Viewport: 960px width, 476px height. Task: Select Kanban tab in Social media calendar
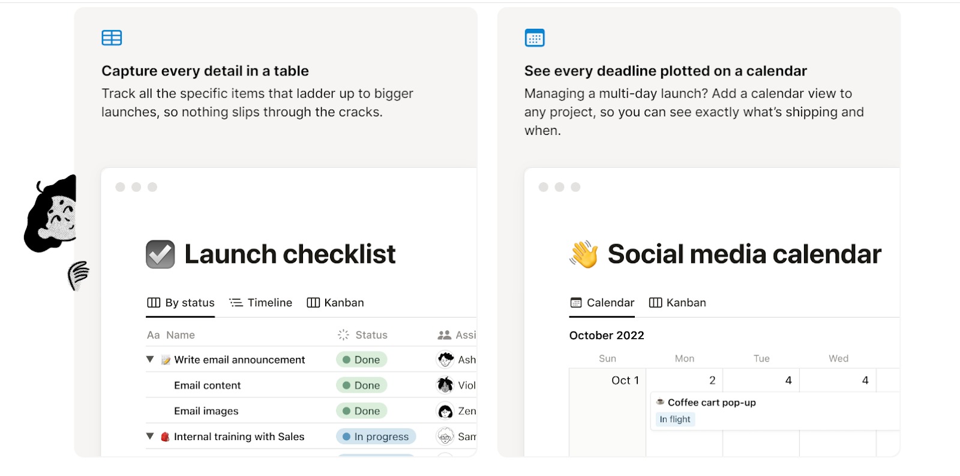[677, 303]
